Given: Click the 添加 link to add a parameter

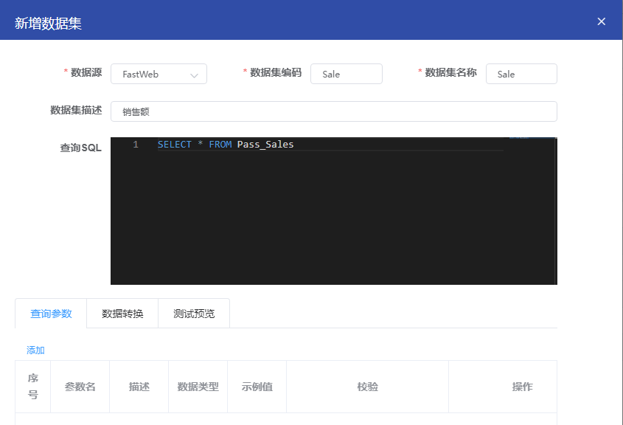Looking at the screenshot, I should [x=35, y=350].
